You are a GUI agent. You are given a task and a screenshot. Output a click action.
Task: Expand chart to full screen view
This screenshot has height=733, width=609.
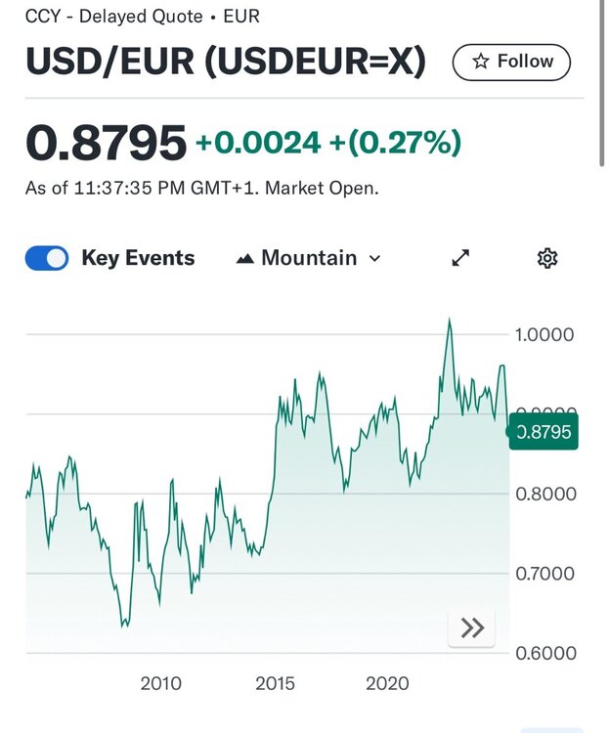pos(460,258)
